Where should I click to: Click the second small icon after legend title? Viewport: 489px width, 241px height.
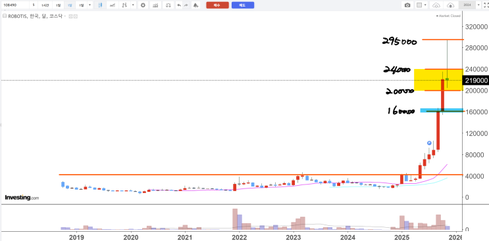(x=76, y=16)
